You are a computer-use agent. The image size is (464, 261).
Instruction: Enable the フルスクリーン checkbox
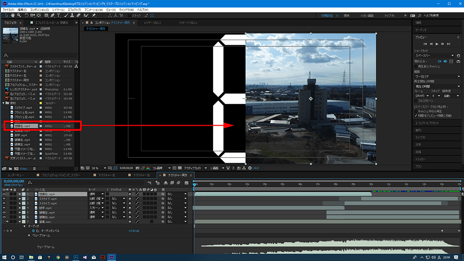click(x=415, y=100)
